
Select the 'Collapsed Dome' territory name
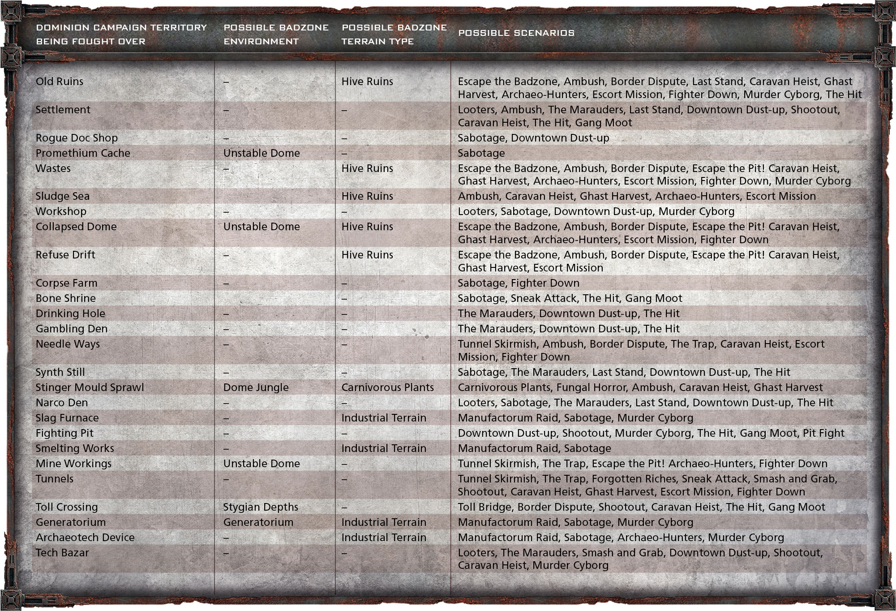(76, 227)
